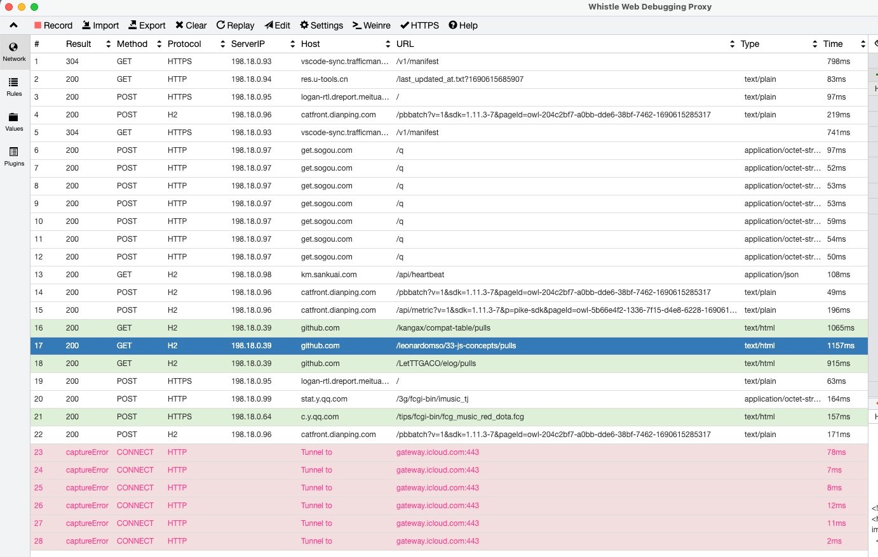Select row 20 stat.y.qq.com request

coord(449,399)
